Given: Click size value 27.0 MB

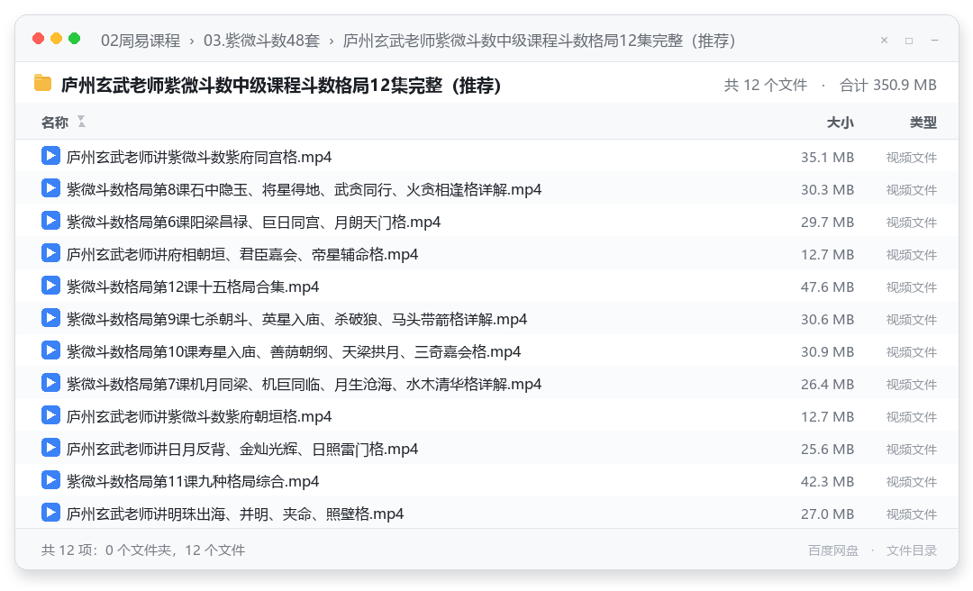Looking at the screenshot, I should [827, 514].
